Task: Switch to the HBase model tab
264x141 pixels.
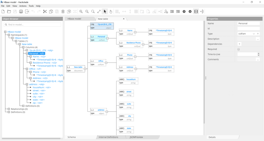Action: 74,19
